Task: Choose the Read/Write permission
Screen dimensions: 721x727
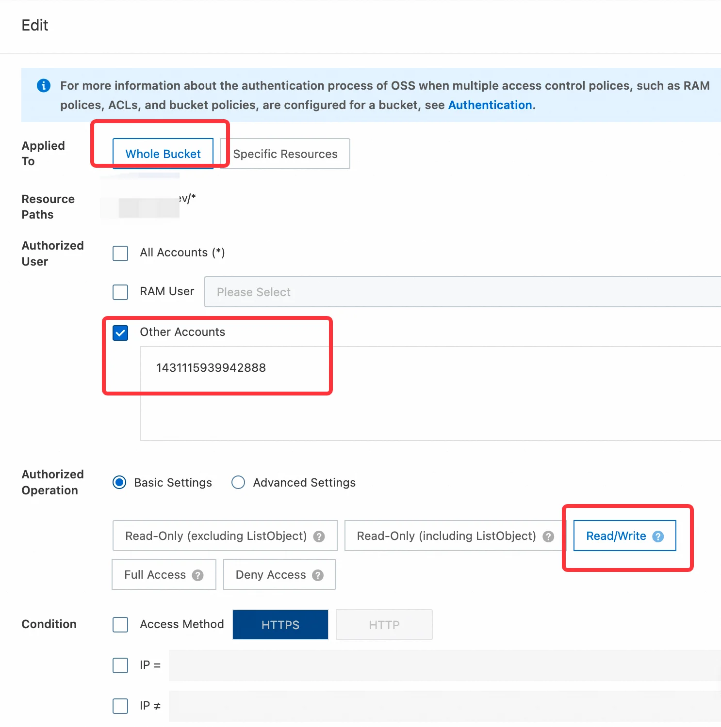Action: 625,536
